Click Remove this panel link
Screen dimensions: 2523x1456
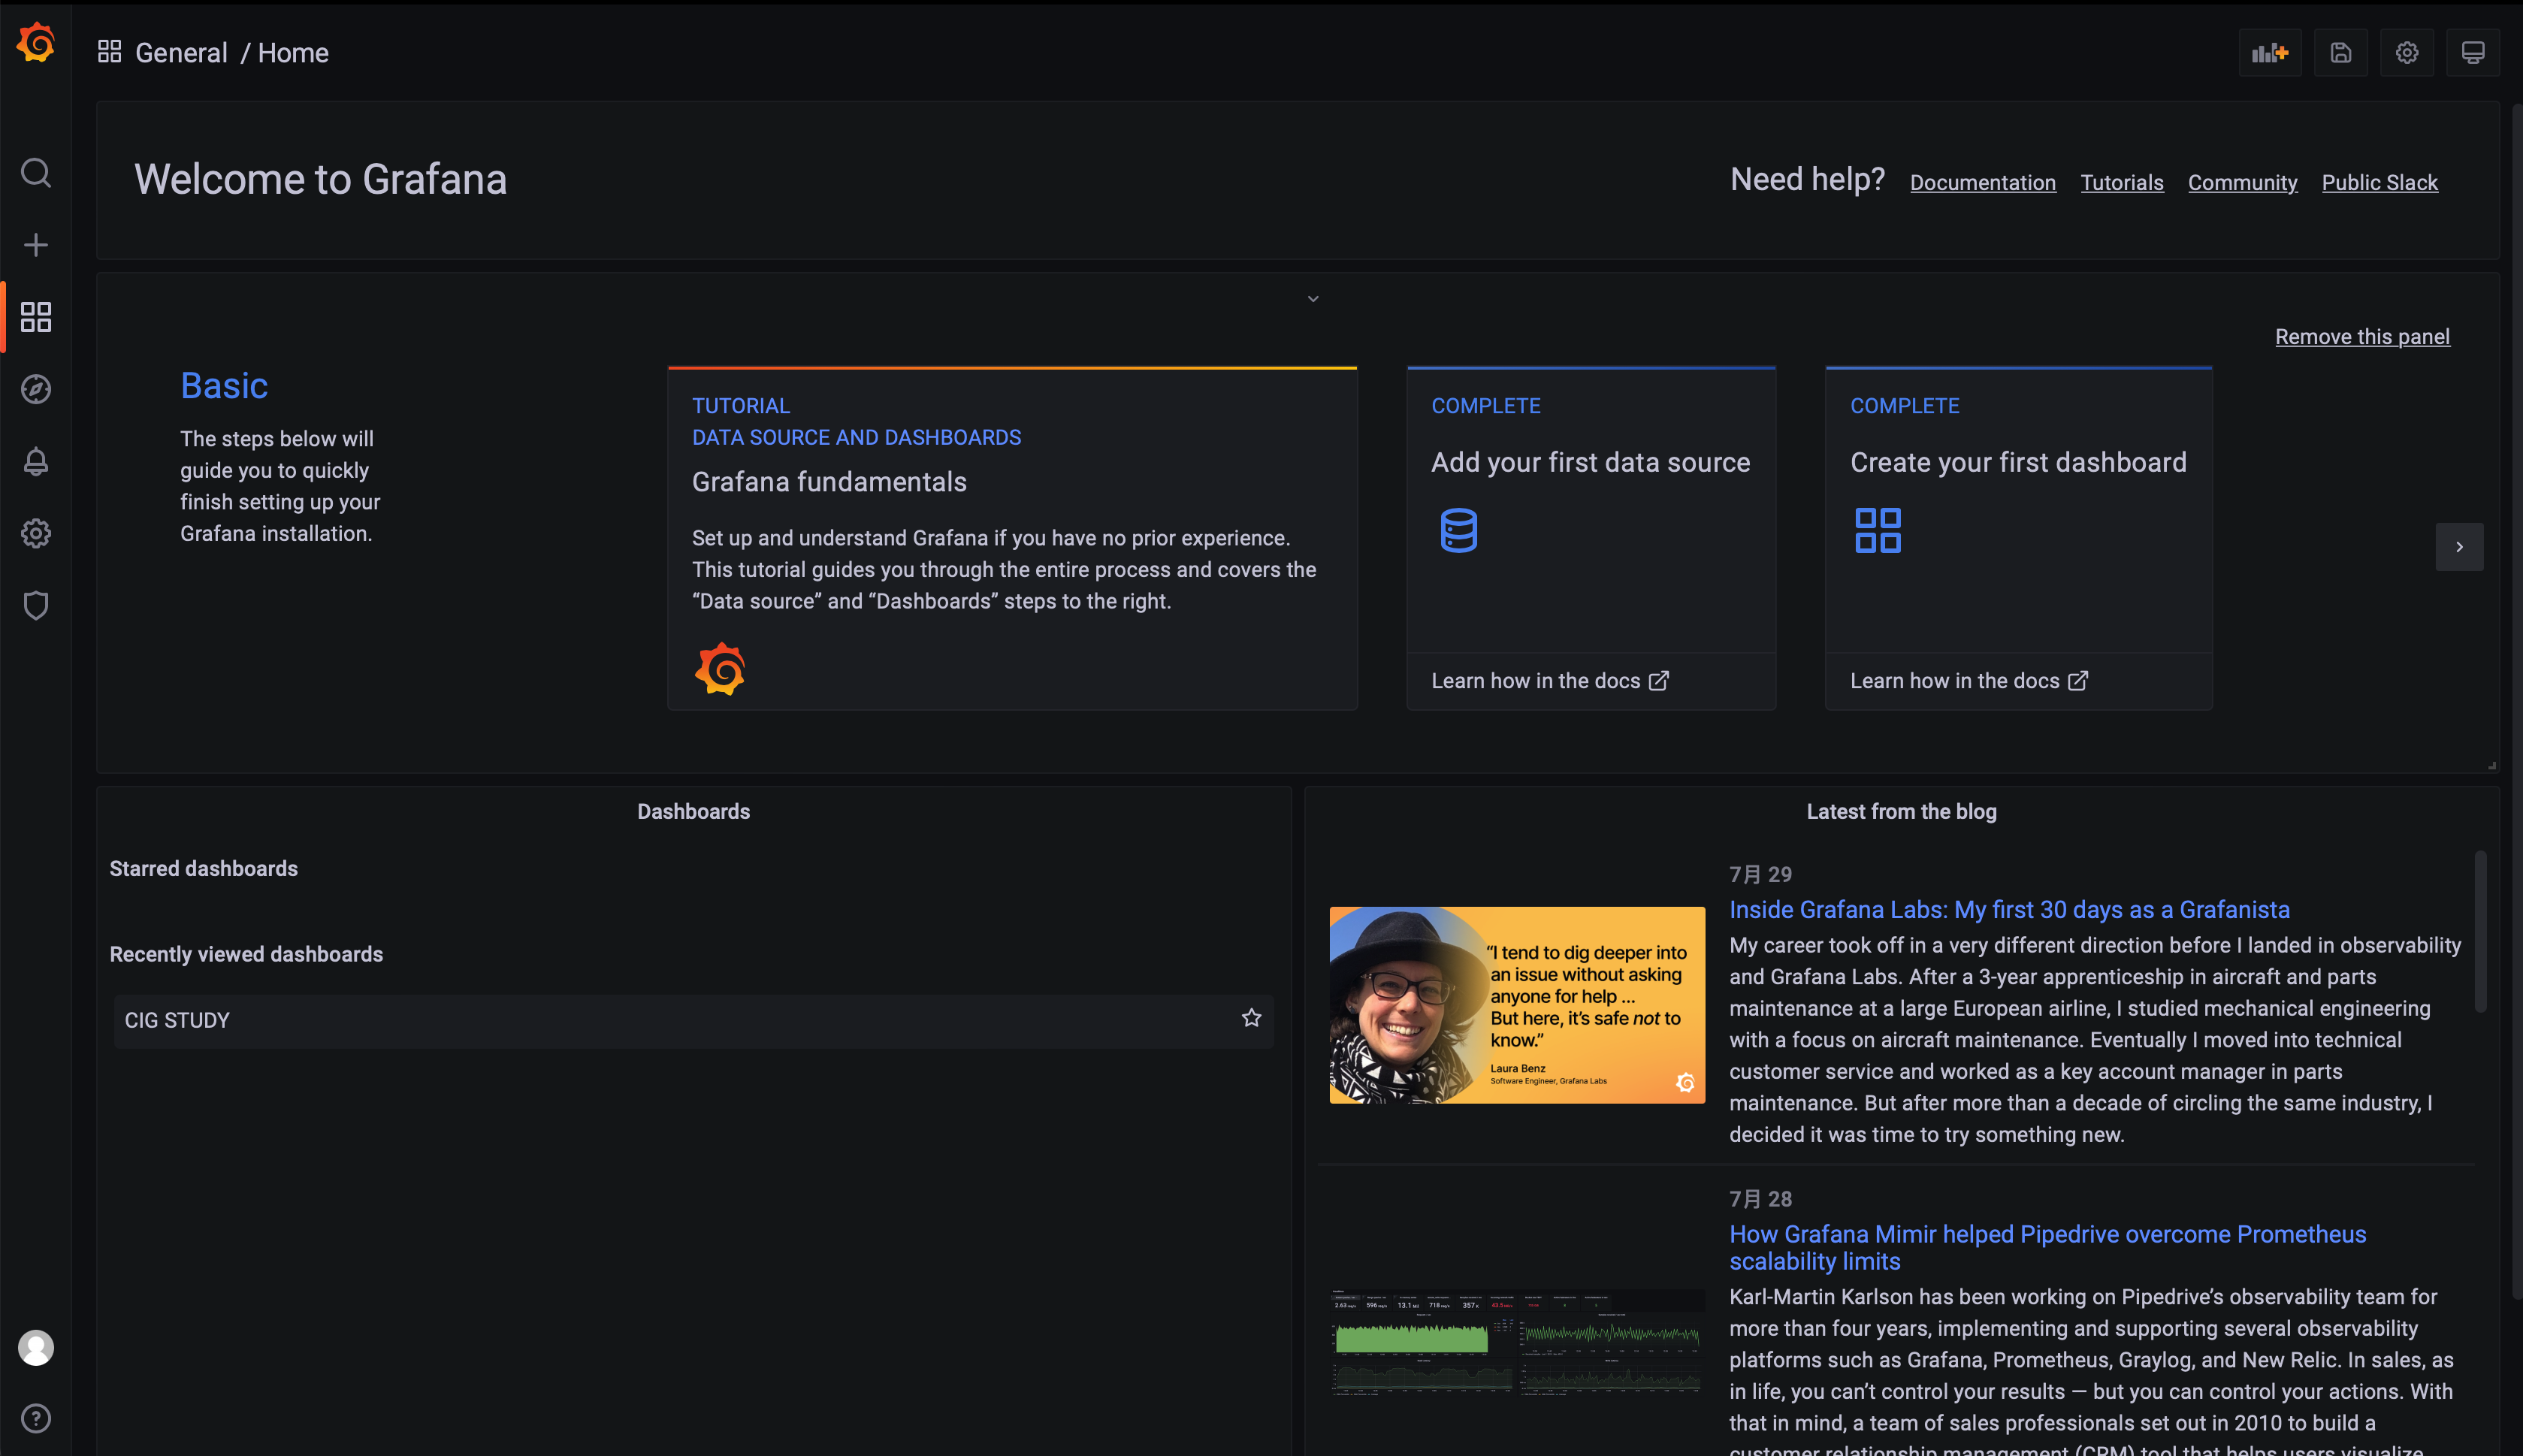click(x=2362, y=336)
